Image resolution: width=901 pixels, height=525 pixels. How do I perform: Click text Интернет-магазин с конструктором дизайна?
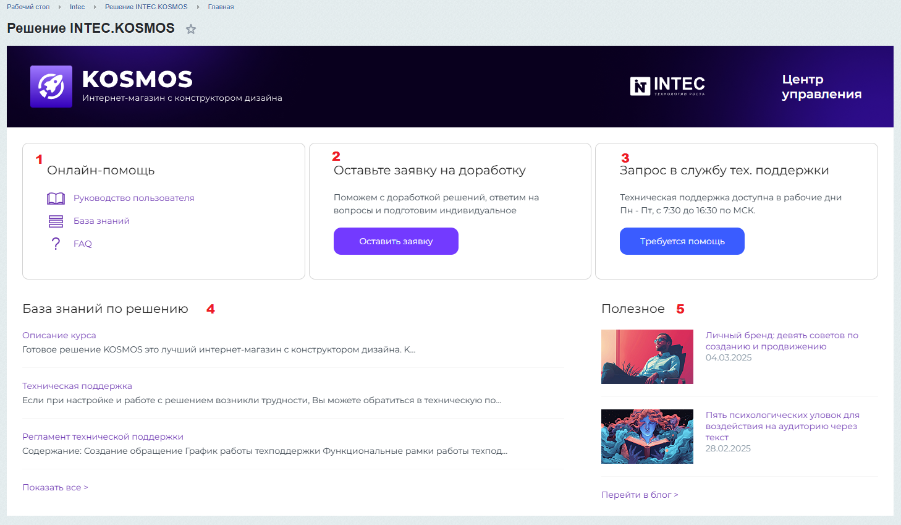(x=182, y=98)
